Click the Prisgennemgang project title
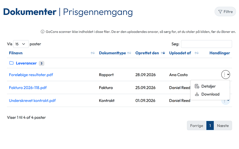 tap(98, 12)
